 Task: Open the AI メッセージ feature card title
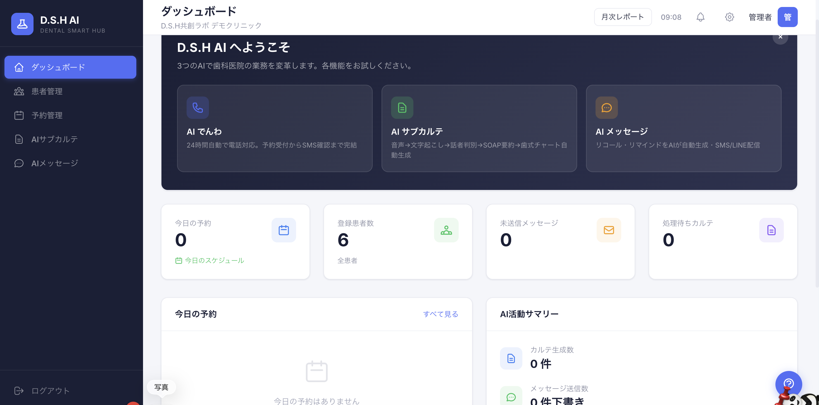tap(622, 131)
